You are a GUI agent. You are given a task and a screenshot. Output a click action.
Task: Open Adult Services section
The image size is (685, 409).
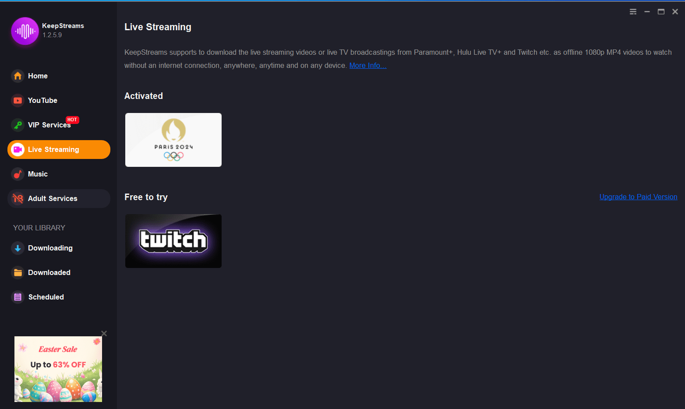point(59,198)
